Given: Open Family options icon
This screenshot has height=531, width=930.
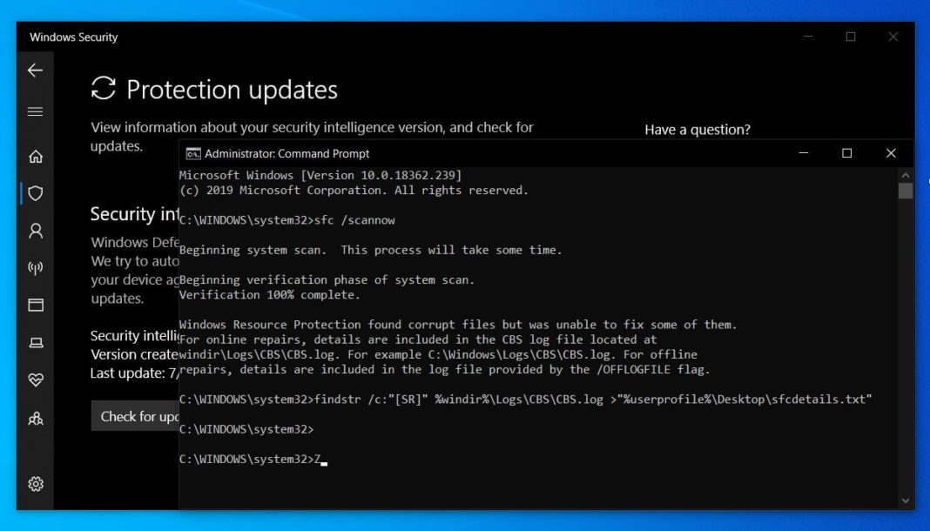Looking at the screenshot, I should (x=35, y=418).
